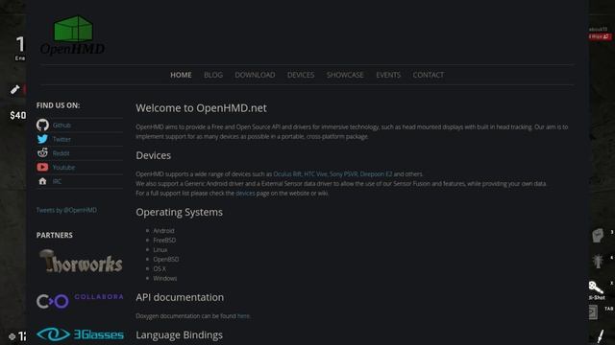Click the 'OS X' list item
615x345 pixels.
(x=160, y=269)
